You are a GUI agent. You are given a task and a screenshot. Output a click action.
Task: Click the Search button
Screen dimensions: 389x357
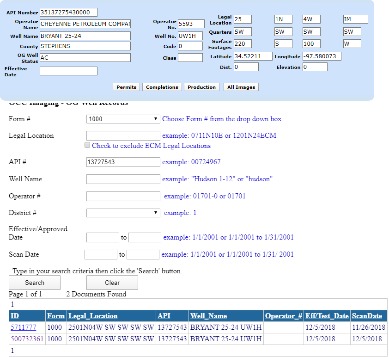(x=35, y=283)
